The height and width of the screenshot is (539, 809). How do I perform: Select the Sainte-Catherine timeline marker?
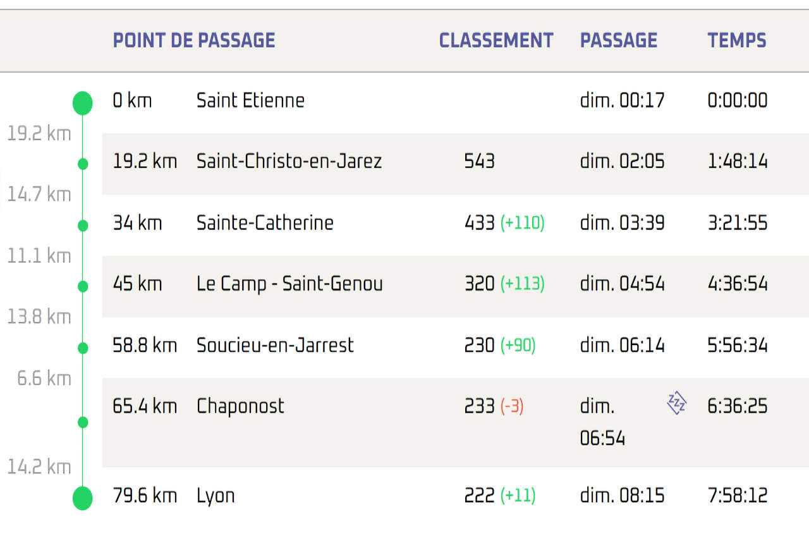(x=82, y=225)
